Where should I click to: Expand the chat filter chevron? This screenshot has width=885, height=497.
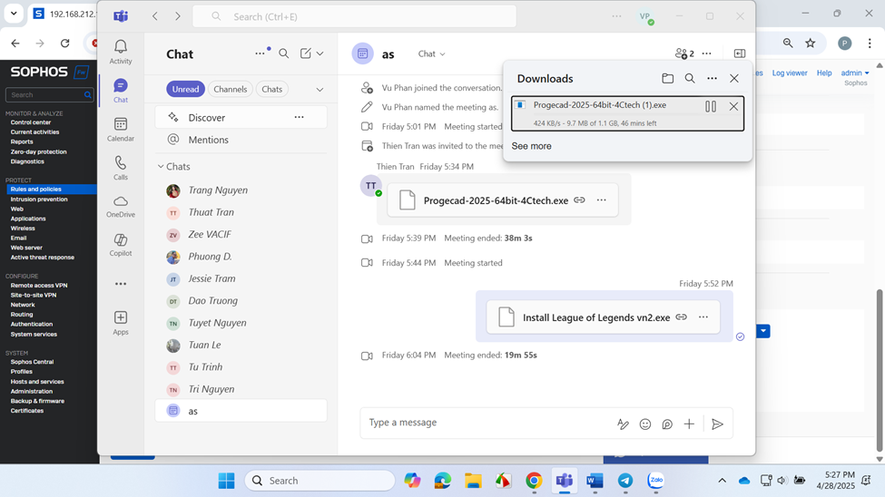pos(320,90)
